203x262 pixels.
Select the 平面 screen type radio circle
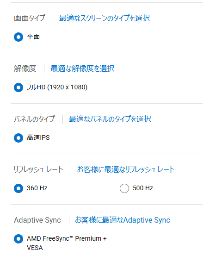click(18, 37)
